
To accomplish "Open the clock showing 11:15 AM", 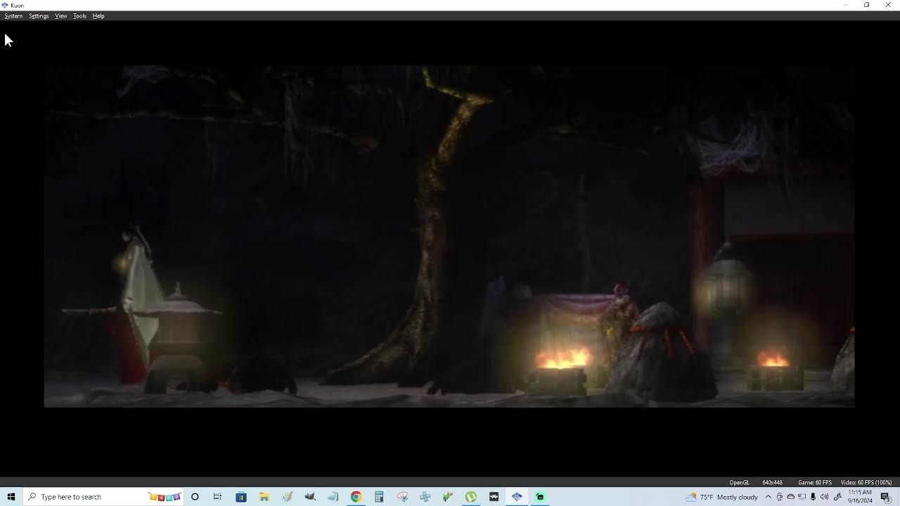I will point(861,497).
